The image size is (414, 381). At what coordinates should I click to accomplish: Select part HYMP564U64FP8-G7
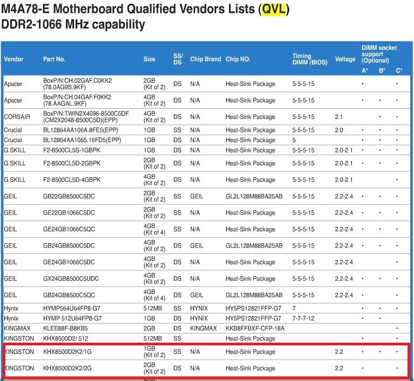coord(71,309)
